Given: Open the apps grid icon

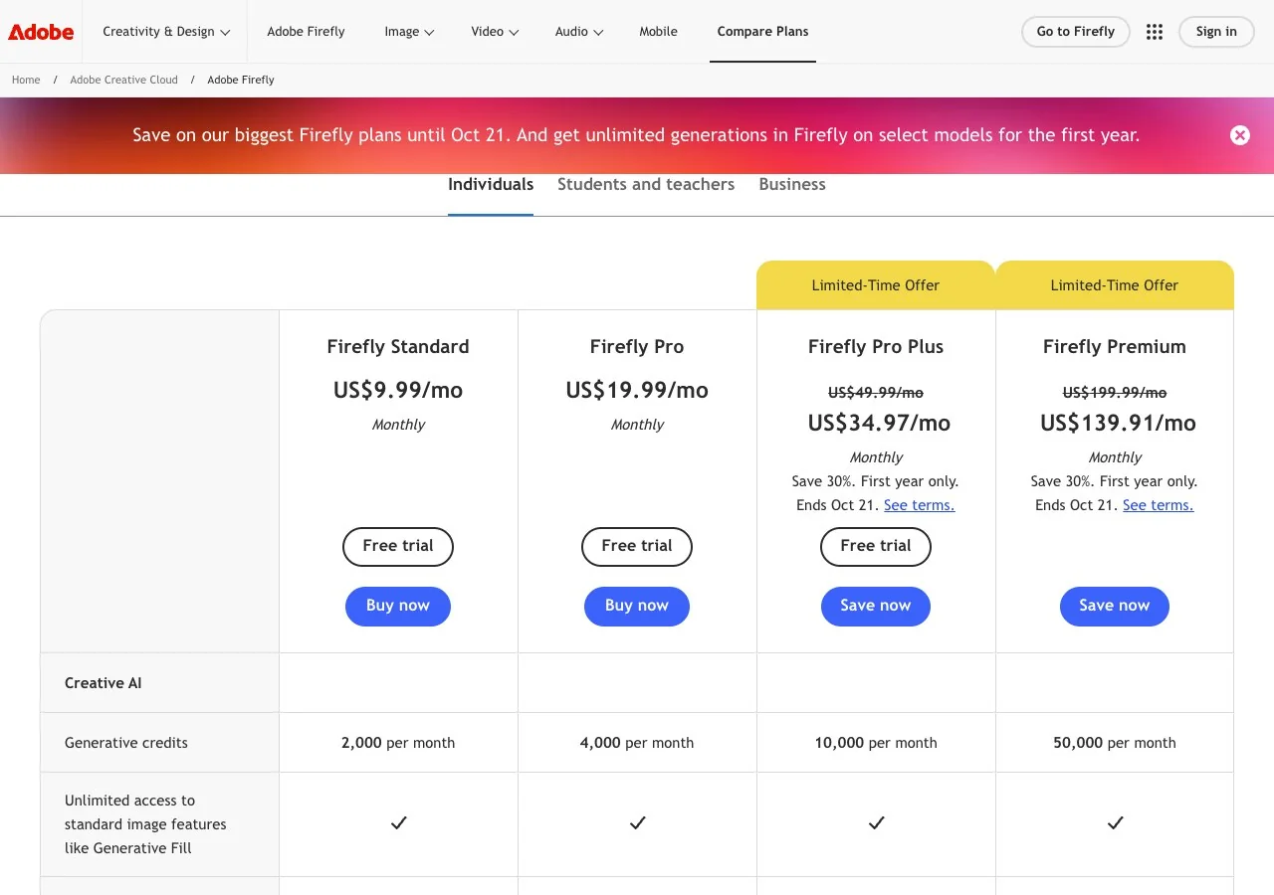Looking at the screenshot, I should 1155,32.
